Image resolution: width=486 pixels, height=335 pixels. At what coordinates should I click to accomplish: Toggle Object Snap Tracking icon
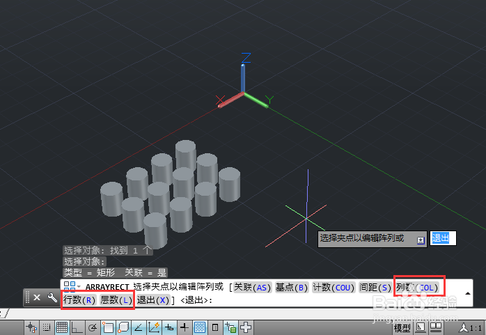click(139, 327)
